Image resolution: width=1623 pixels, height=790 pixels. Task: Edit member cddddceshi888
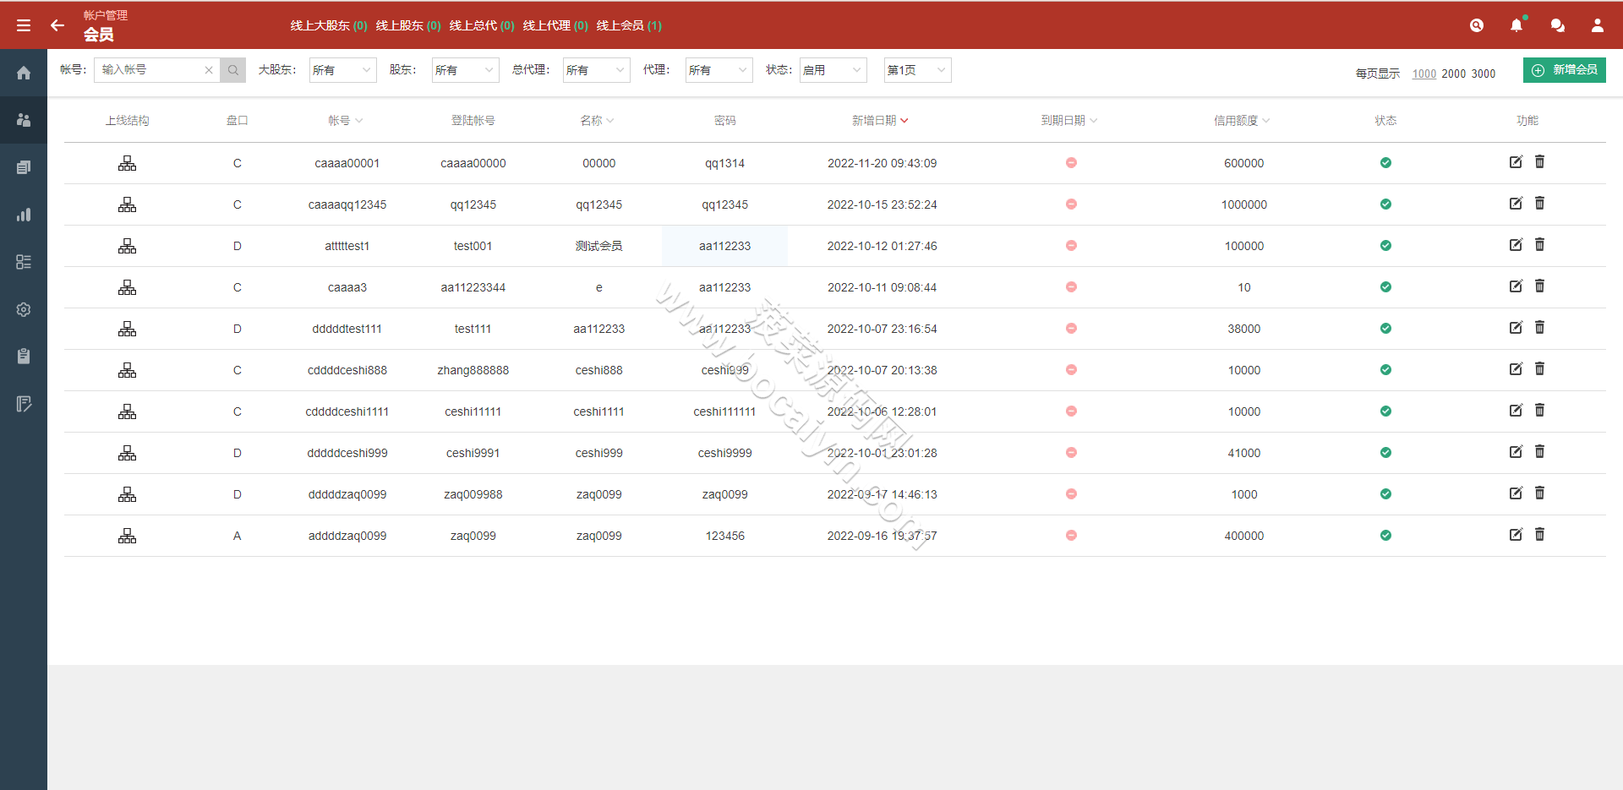1516,368
